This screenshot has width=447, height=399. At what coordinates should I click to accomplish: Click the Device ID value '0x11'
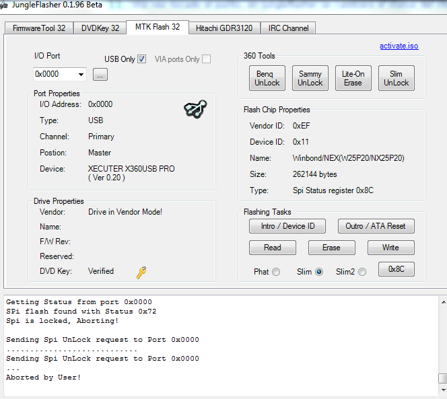[x=301, y=142]
